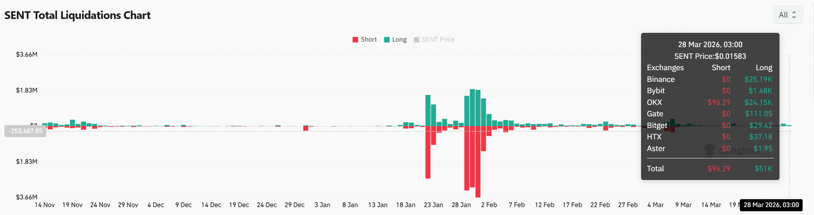Click the 23 Jan x-axis date label
The image size is (814, 215).
pyautogui.click(x=433, y=205)
